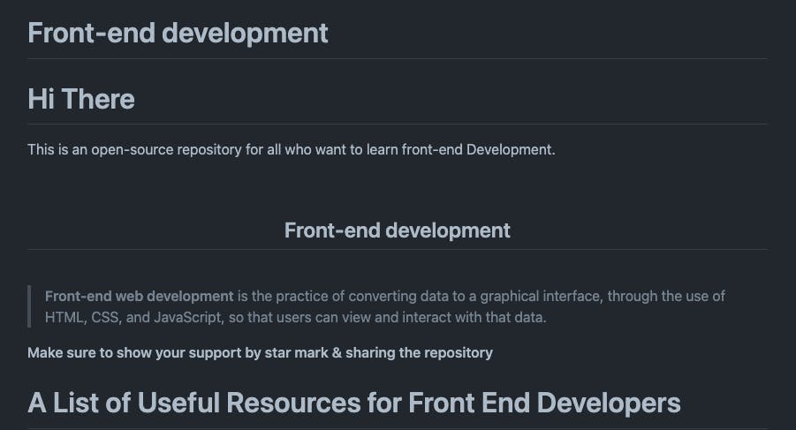Screen dimensions: 796x430
Task: Click the word open-source in the intro
Action: (133, 149)
